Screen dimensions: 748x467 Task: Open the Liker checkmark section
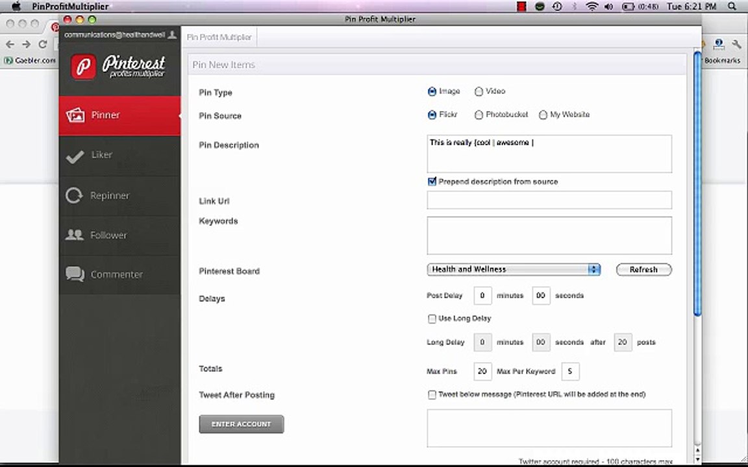click(x=119, y=156)
